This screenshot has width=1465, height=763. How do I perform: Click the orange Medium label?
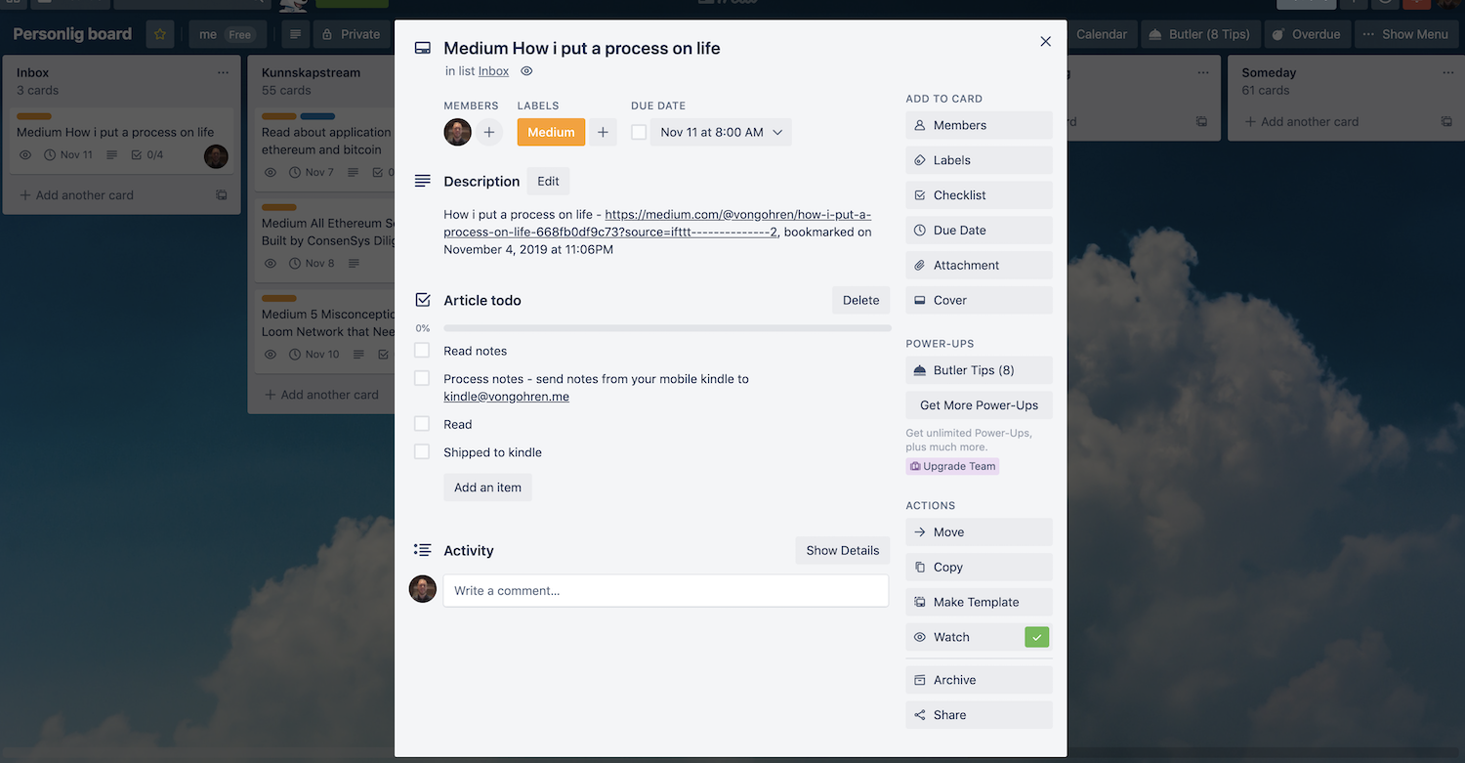pyautogui.click(x=551, y=132)
